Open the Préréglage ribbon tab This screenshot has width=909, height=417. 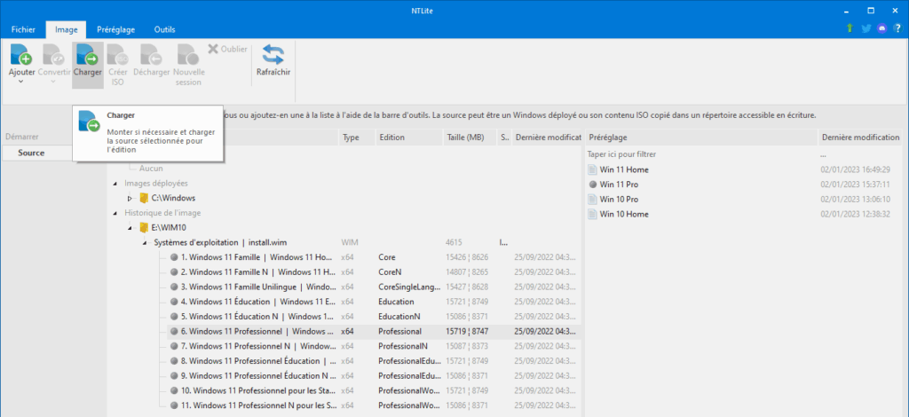[x=116, y=29]
